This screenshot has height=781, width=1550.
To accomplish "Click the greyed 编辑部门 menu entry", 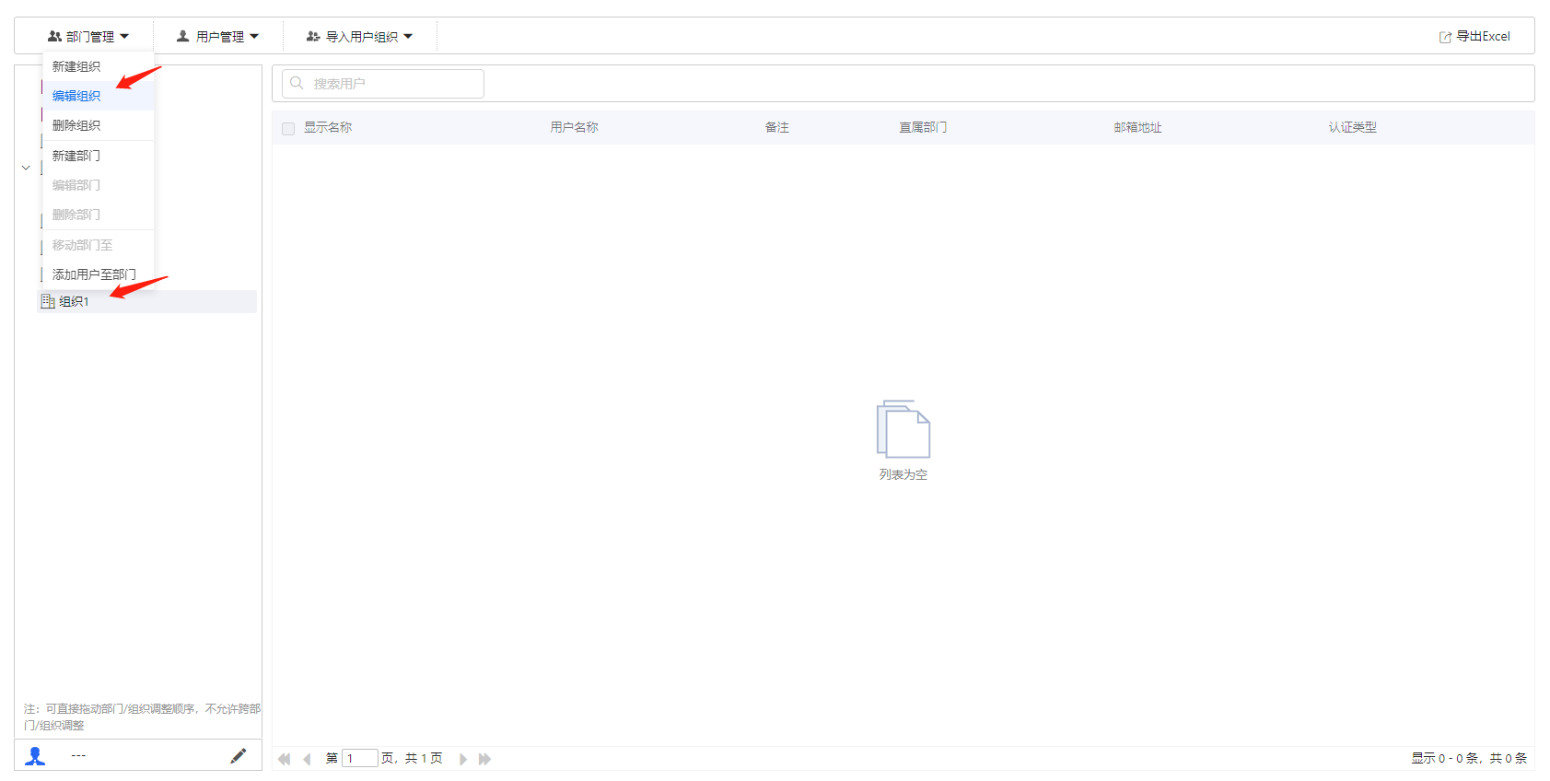I will tap(98, 185).
